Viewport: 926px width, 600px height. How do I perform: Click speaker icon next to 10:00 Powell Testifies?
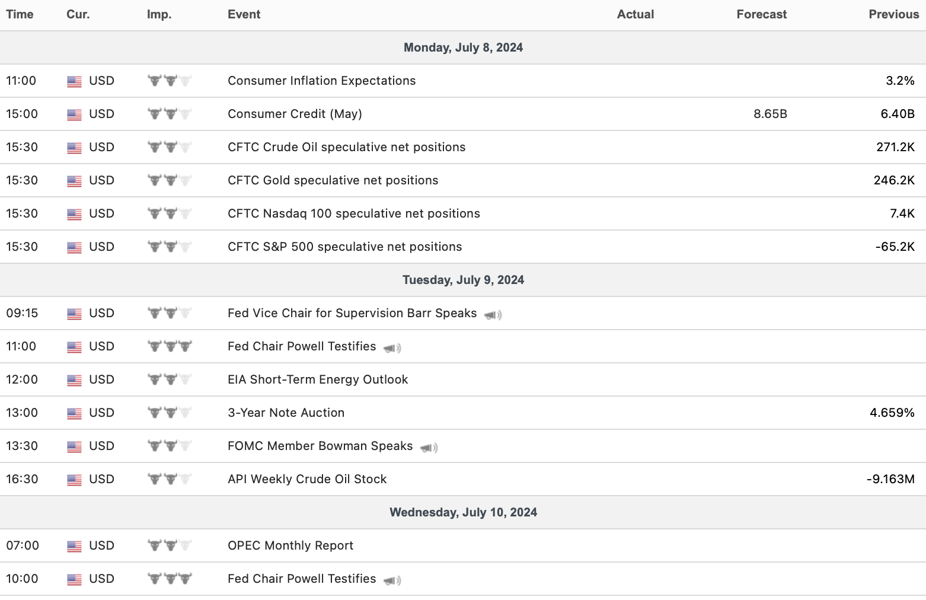pos(392,580)
